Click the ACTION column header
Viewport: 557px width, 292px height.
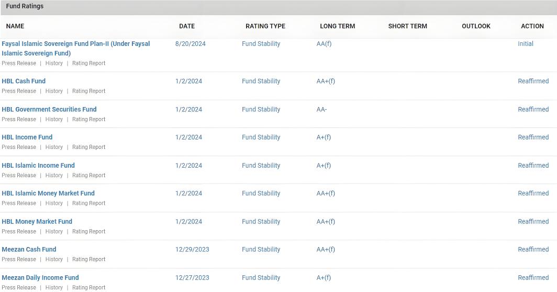(532, 26)
